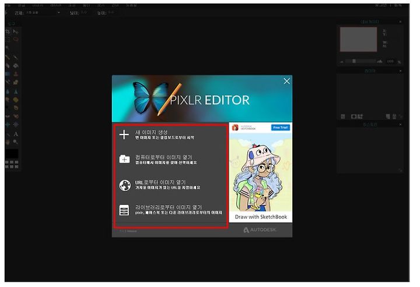
Task: Click the Navigator preview thumbnail
Action: coord(358,39)
